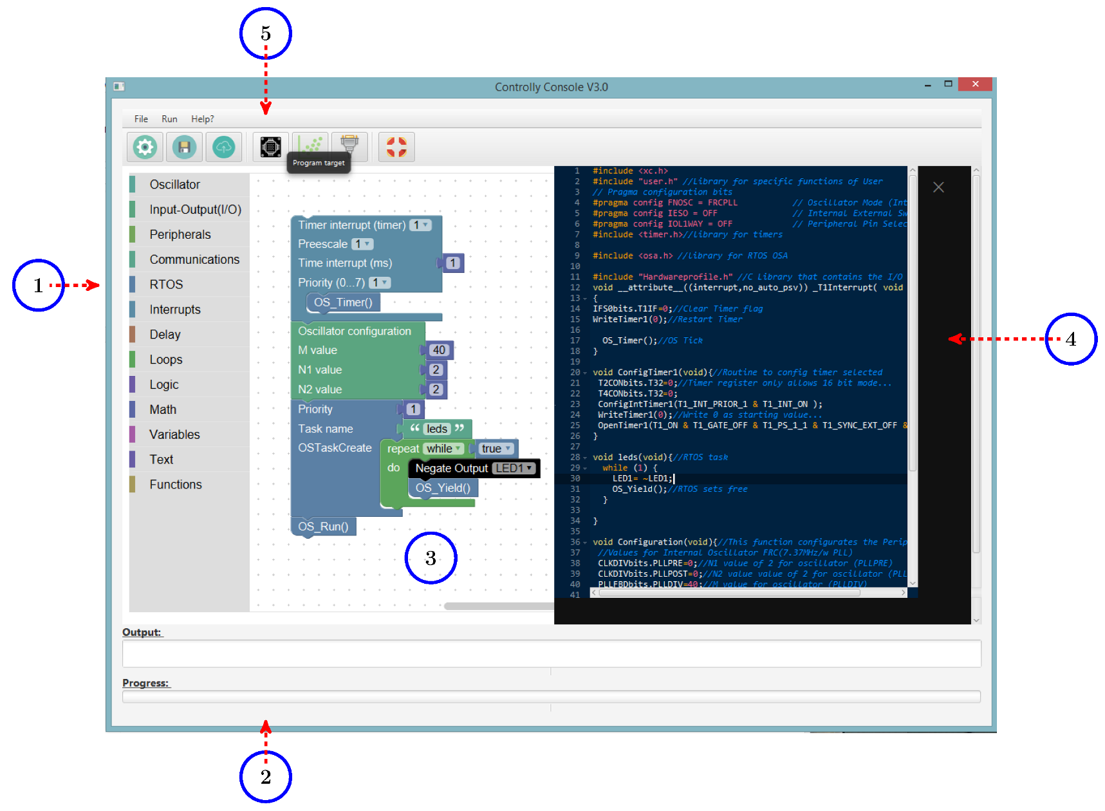Select the RTOS block category

pos(166,284)
